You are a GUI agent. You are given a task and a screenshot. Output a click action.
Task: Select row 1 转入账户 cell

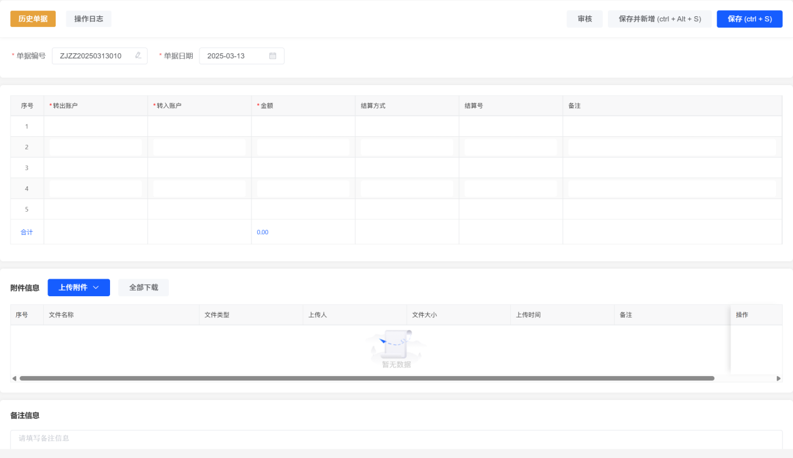coord(200,126)
